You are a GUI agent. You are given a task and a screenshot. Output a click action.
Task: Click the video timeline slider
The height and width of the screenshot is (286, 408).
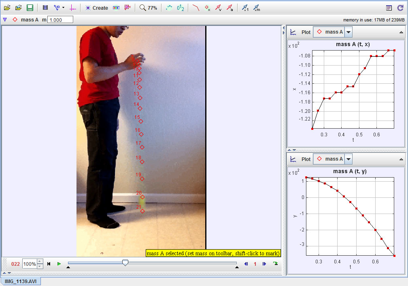(x=125, y=263)
